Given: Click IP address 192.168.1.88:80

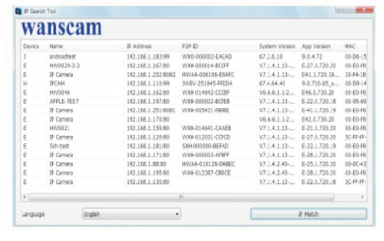Looking at the screenshot, I should click(146, 164).
